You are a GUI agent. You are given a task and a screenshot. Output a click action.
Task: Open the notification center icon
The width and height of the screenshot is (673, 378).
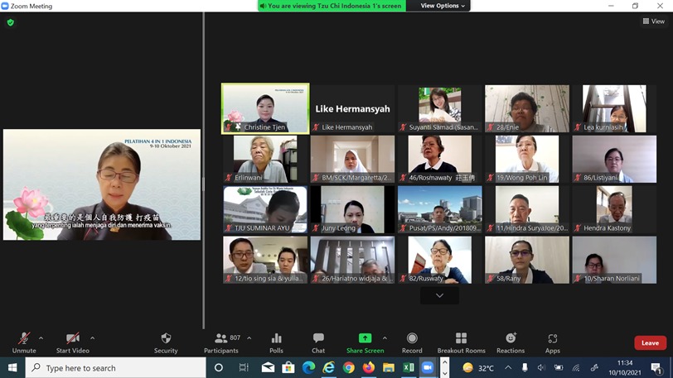(x=656, y=368)
